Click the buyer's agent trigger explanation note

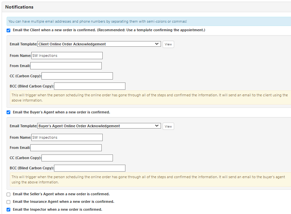pyautogui.click(x=150, y=179)
